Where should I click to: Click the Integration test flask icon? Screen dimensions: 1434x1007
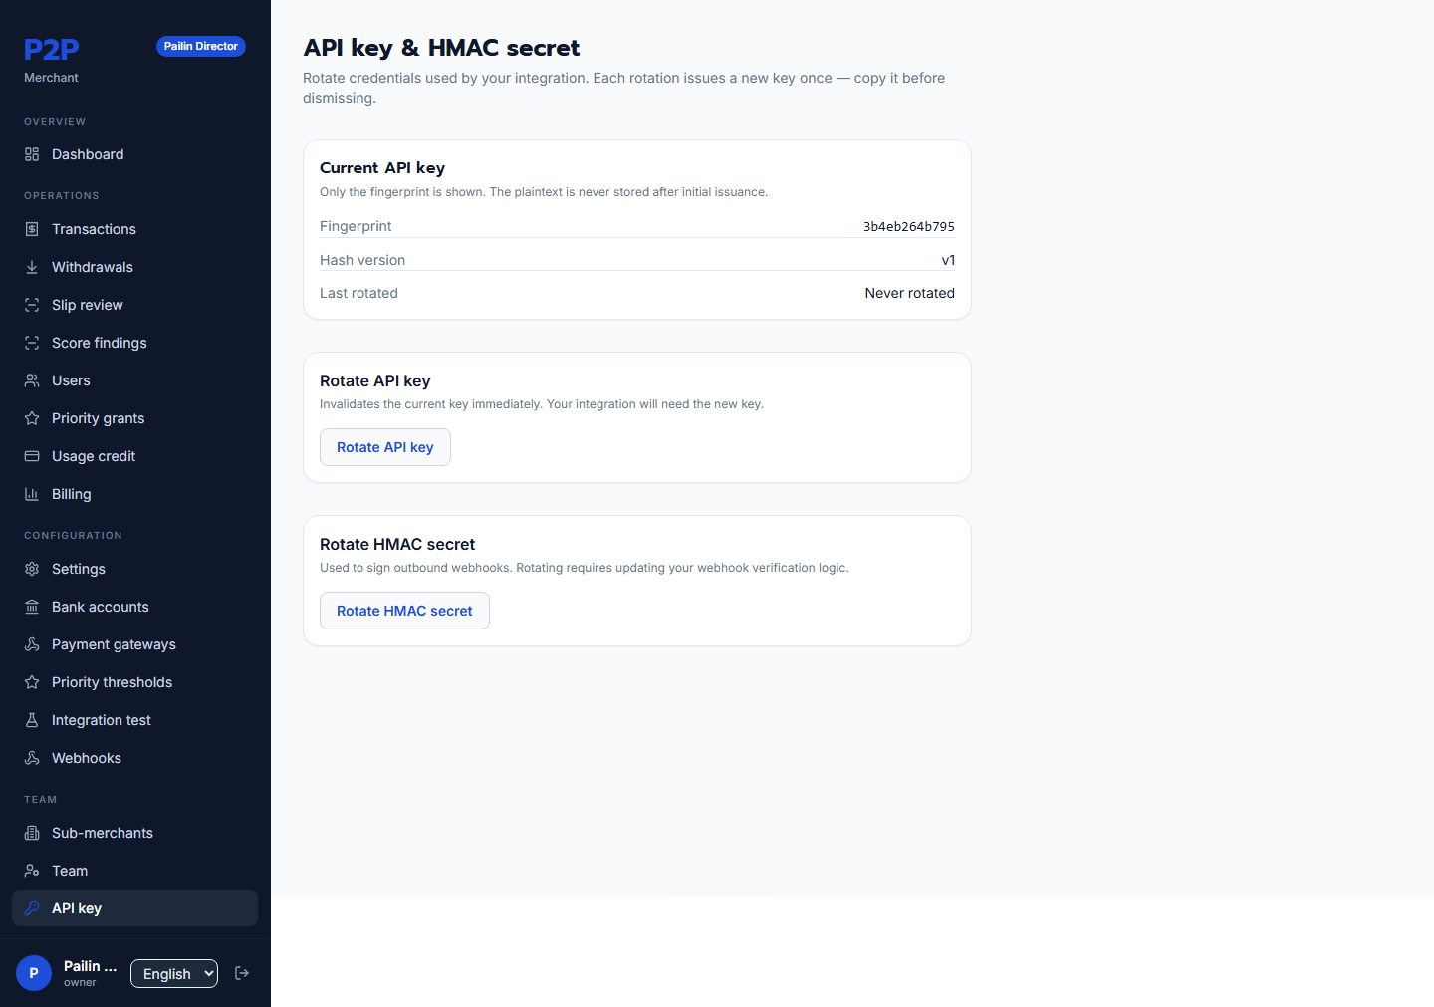tap(32, 720)
